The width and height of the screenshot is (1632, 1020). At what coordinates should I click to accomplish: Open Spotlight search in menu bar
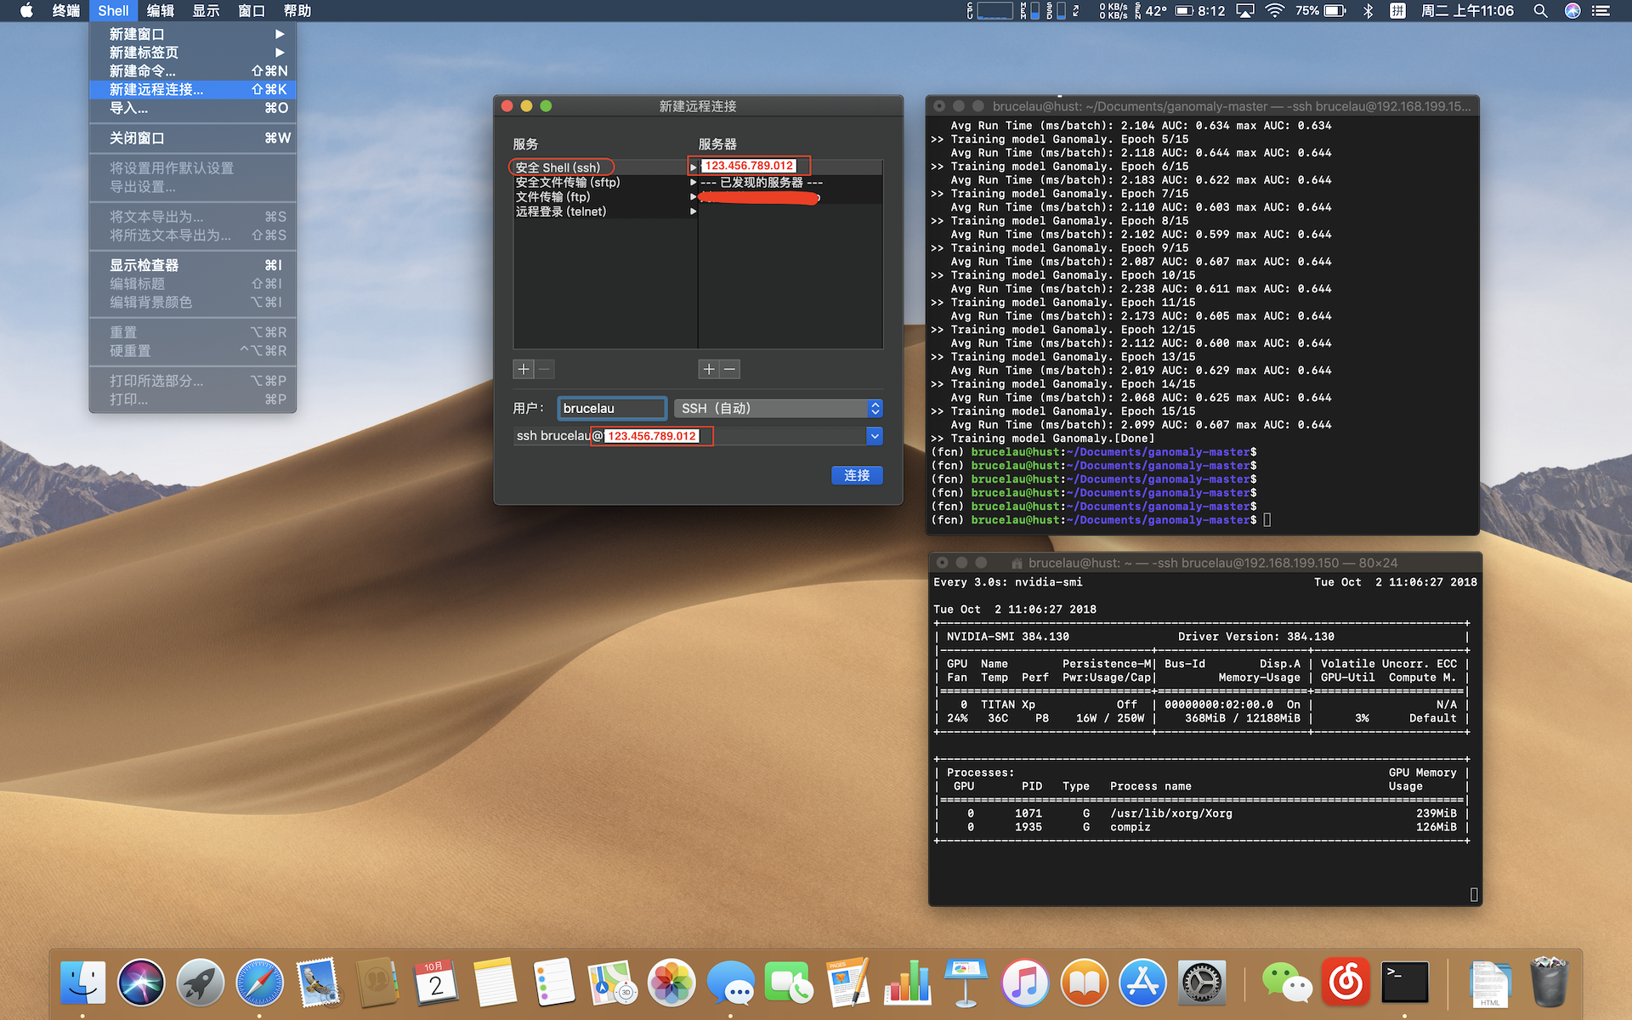(x=1540, y=11)
